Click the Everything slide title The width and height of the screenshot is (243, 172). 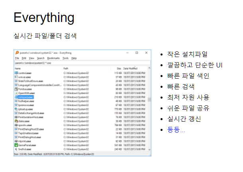click(44, 18)
